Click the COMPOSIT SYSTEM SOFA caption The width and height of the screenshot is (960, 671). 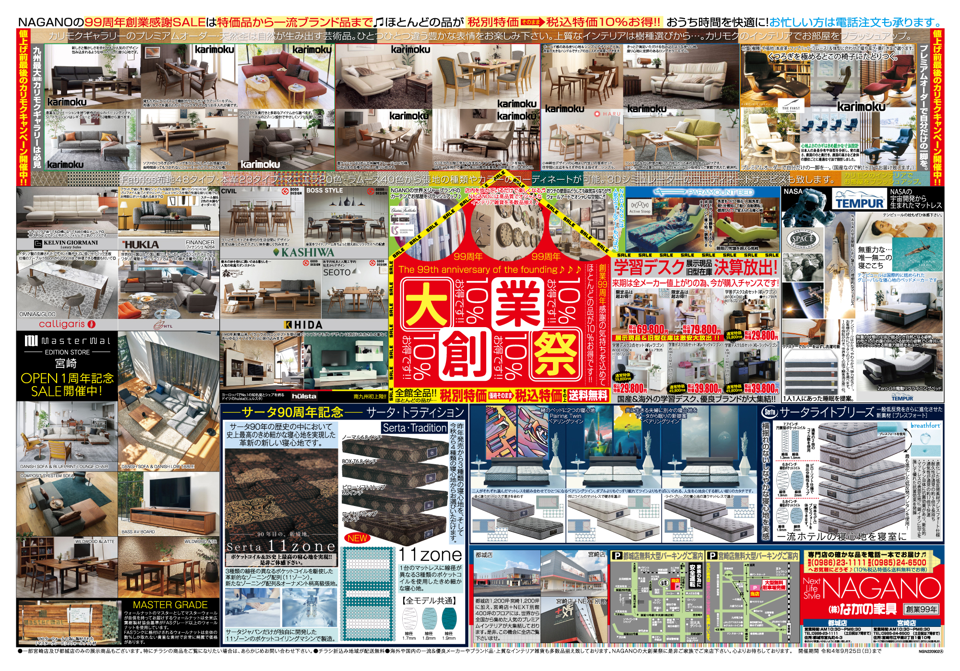point(48,476)
